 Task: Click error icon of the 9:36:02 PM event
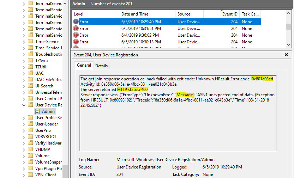76,35
